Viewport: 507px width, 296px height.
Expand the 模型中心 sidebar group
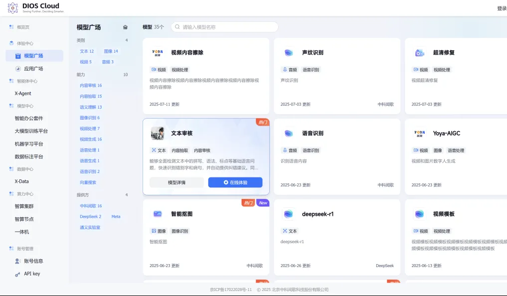[x=25, y=106]
